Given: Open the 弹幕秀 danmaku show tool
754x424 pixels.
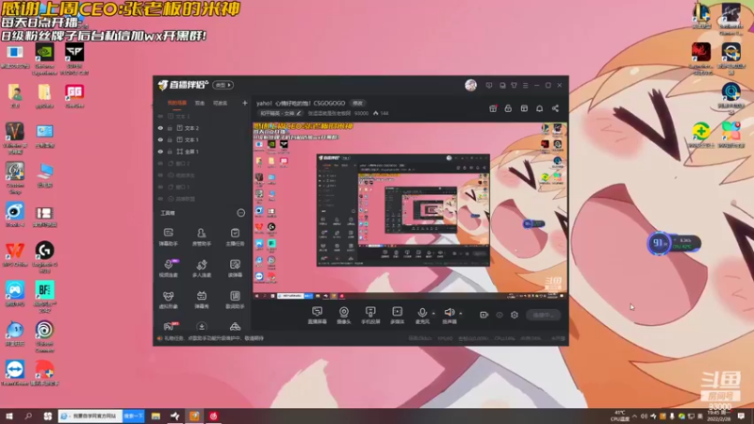Looking at the screenshot, I should pyautogui.click(x=202, y=299).
